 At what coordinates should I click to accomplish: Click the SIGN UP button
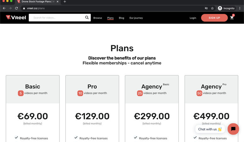tap(214, 18)
